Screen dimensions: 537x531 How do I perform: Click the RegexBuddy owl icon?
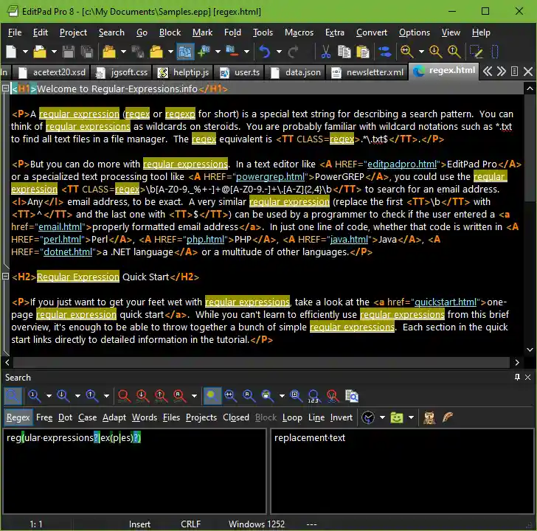click(429, 417)
